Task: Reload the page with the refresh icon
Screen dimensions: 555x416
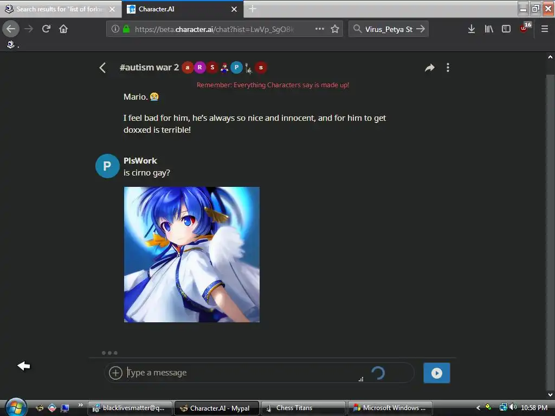Action: (x=46, y=29)
